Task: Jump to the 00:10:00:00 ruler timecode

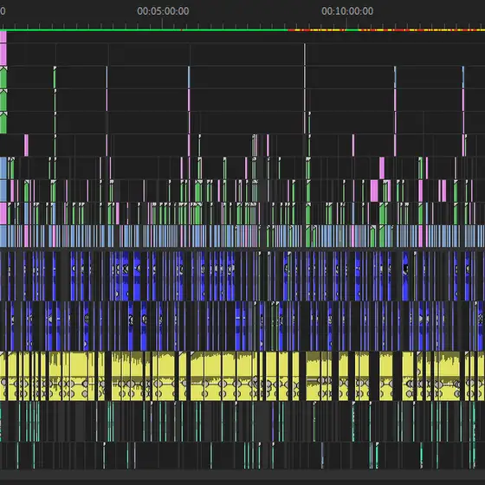Action: pyautogui.click(x=347, y=11)
